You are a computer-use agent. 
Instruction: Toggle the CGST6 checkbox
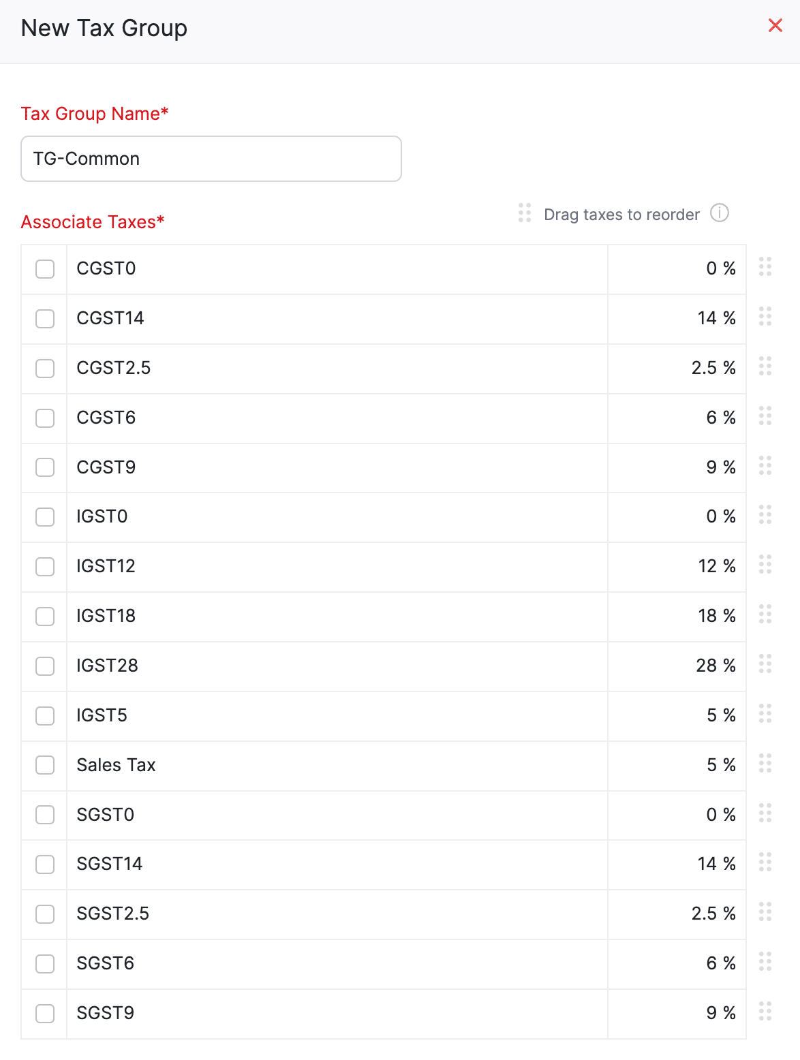[45, 418]
